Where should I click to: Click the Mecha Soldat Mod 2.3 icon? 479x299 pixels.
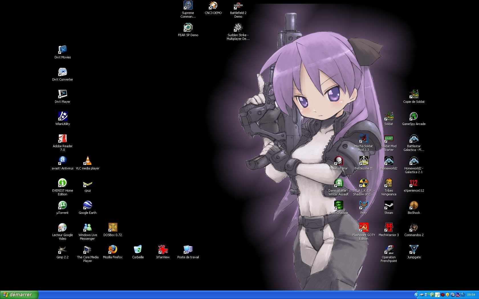tap(364, 138)
